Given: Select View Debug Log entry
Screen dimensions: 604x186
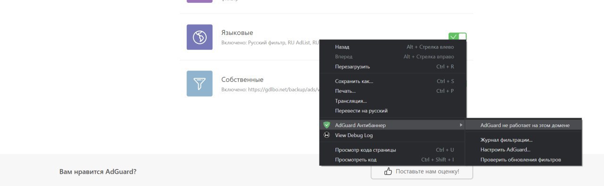Looking at the screenshot, I should coord(393,135).
